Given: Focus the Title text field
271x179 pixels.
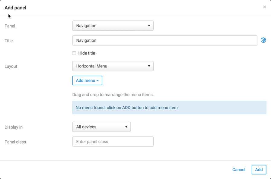Looking at the screenshot, I should (164, 41).
